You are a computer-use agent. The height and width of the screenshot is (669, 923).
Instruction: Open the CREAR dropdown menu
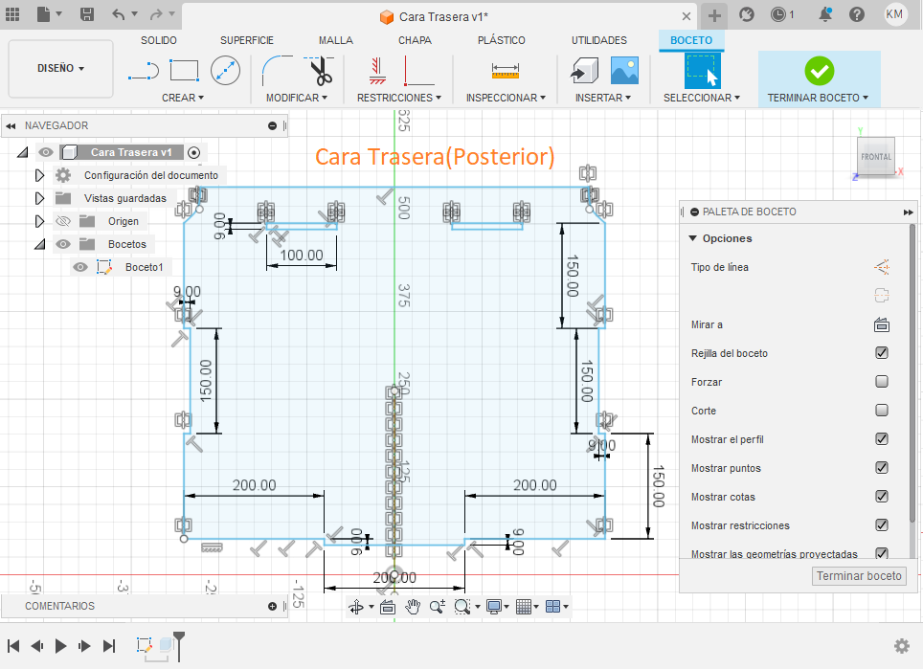pyautogui.click(x=183, y=98)
